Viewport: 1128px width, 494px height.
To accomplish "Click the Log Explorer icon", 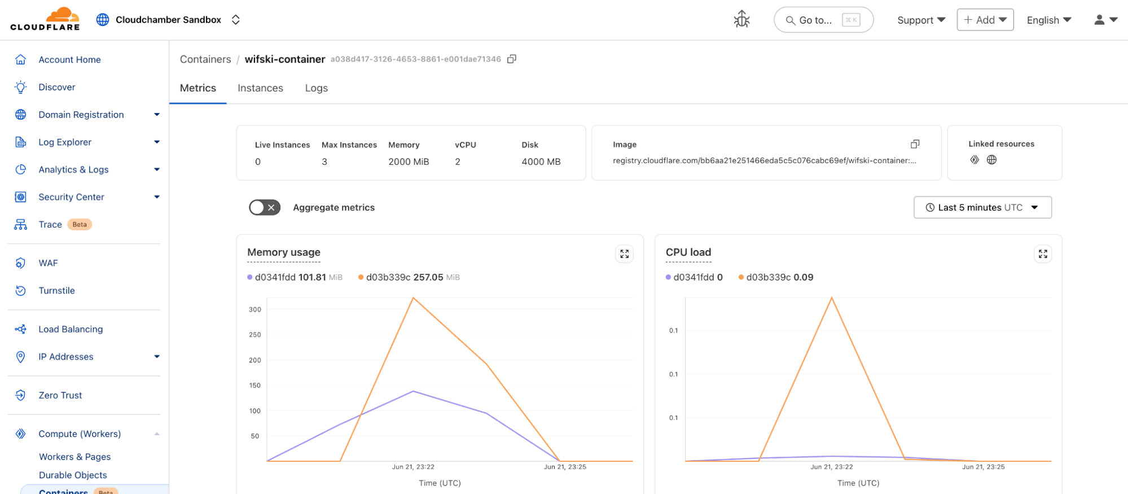I will pyautogui.click(x=21, y=142).
